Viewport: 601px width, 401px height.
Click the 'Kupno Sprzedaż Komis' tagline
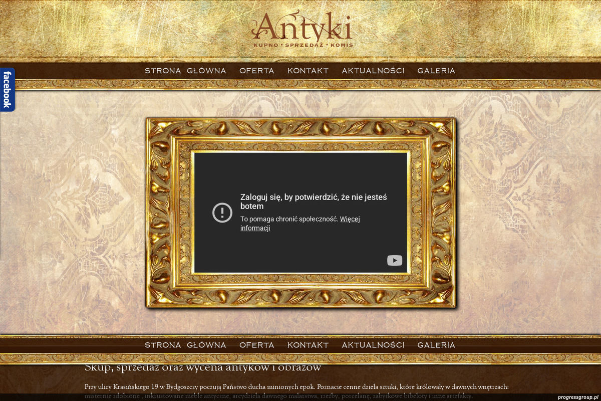pyautogui.click(x=303, y=45)
